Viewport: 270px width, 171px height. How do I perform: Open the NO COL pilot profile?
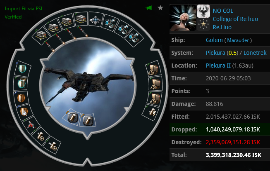(x=223, y=11)
